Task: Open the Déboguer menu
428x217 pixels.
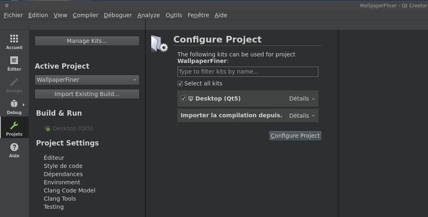Action: point(118,15)
